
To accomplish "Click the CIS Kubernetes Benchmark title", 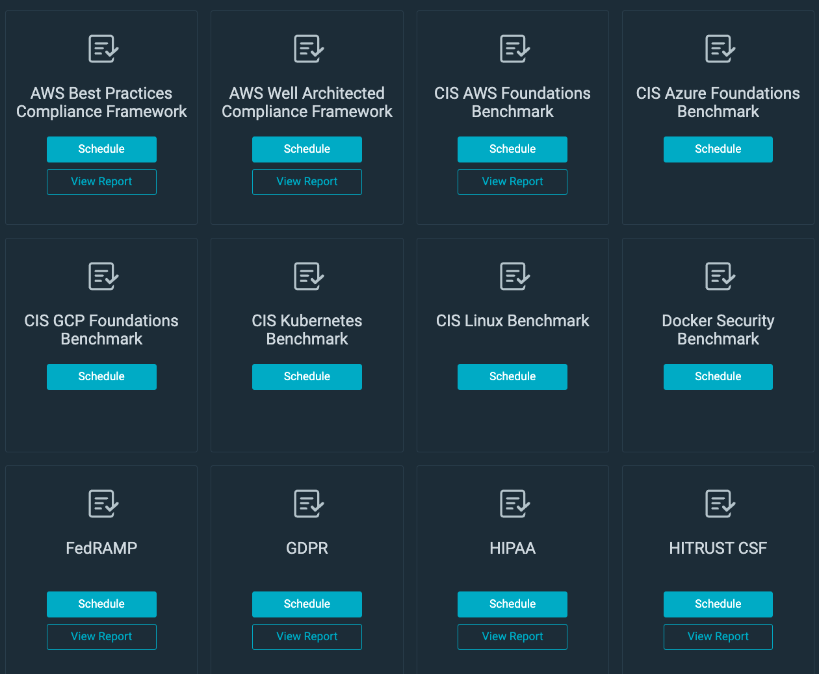I will pyautogui.click(x=307, y=330).
